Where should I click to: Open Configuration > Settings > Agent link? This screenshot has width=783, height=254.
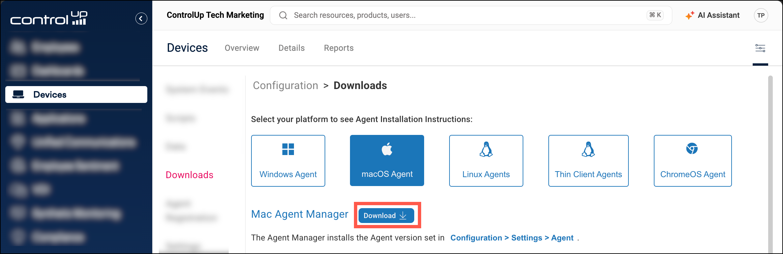click(x=512, y=238)
